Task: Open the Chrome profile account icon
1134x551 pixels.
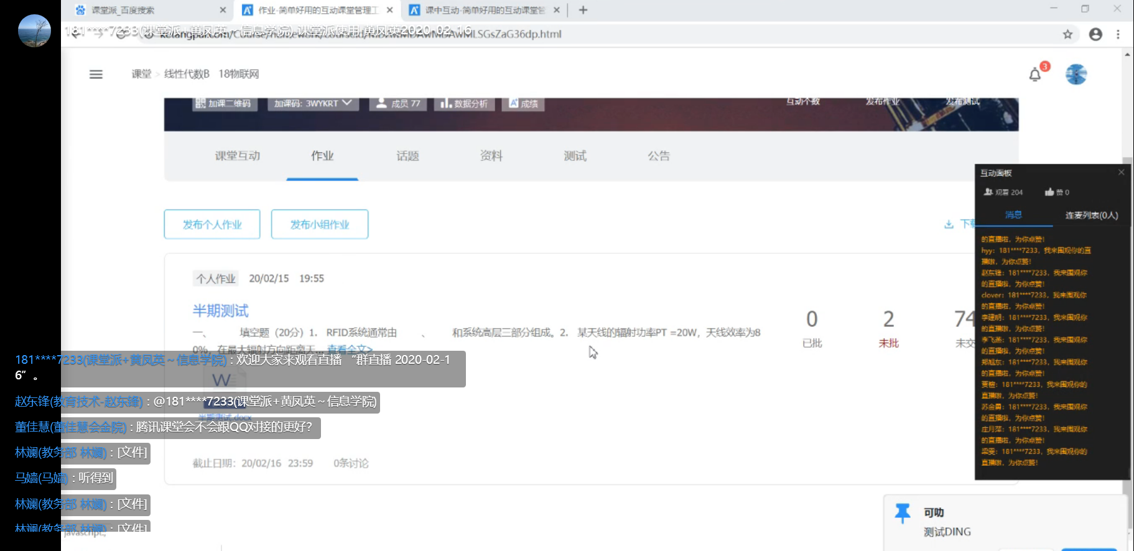Action: click(1095, 34)
